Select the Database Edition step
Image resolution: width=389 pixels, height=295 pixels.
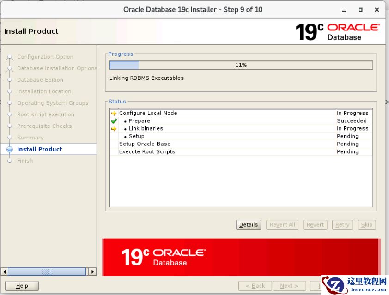[x=40, y=80]
